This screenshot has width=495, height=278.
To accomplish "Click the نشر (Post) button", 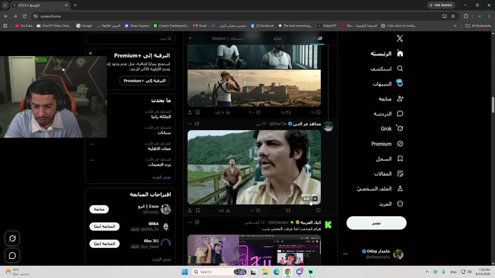I will (x=376, y=223).
